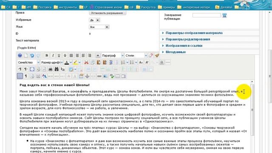Undo the last edit
272x153 pixels.
point(32,56)
